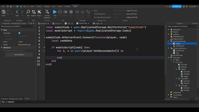The width and height of the screenshot is (199, 112).
Task: Expand the Workspace tree node
Action: tap(169, 30)
